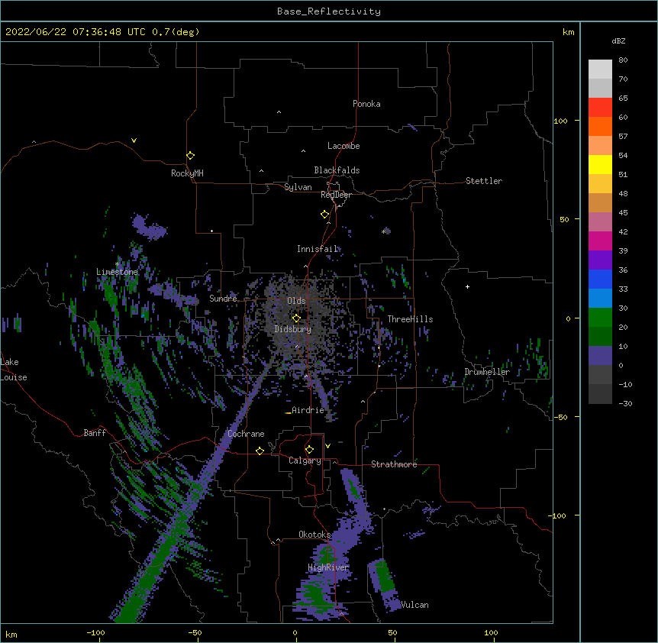Click the -100 tick on the bottom axis
658x643 pixels.
[x=95, y=632]
